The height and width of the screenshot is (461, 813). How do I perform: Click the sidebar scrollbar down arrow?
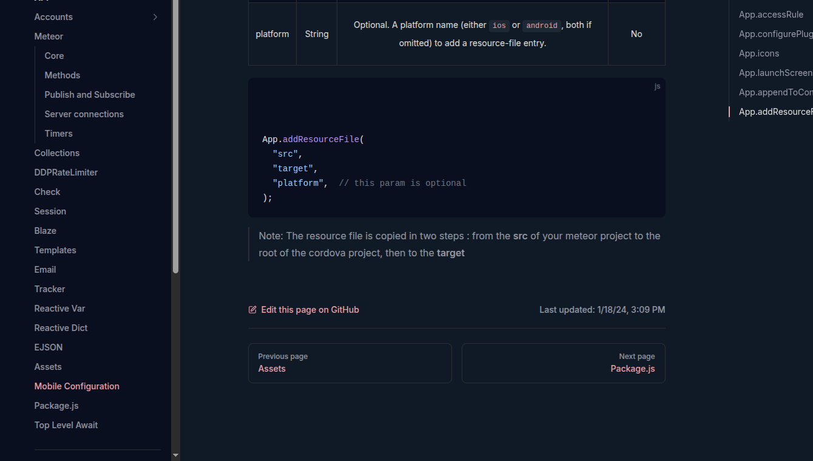tap(175, 455)
